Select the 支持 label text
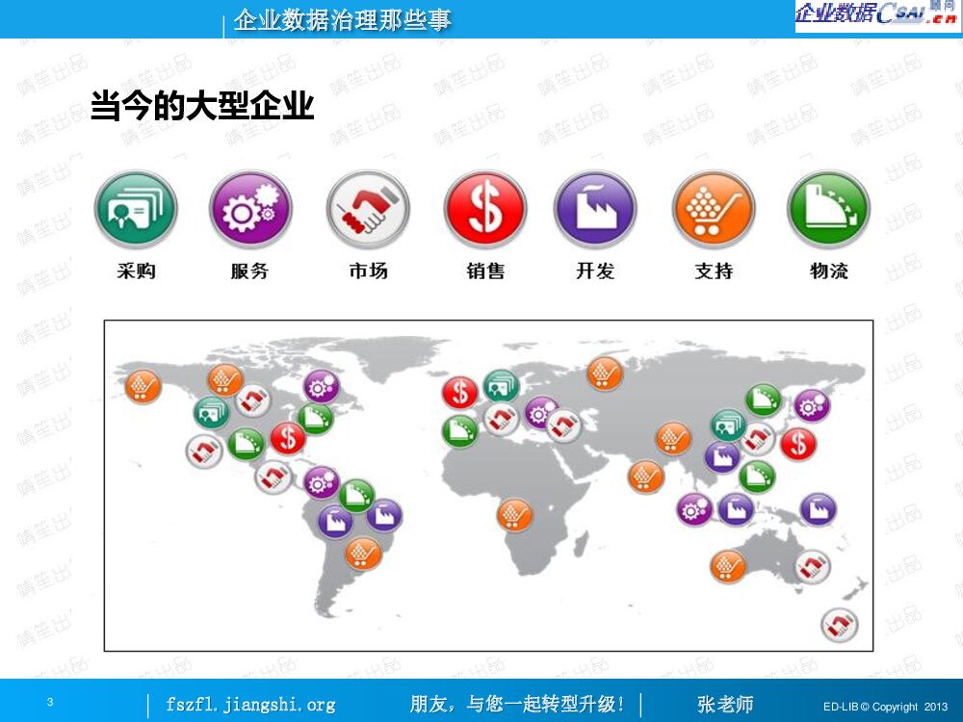This screenshot has width=963, height=722. 714,271
